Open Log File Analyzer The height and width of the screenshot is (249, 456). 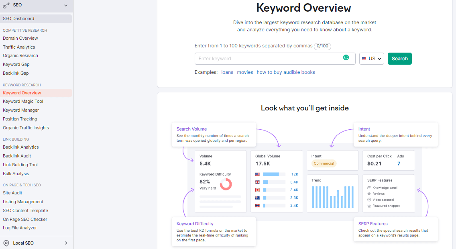coord(20,228)
